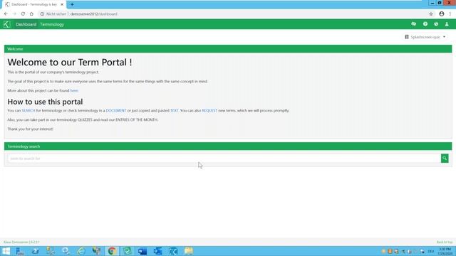
Task: Click the globe language icon in navbar
Action: click(436, 24)
